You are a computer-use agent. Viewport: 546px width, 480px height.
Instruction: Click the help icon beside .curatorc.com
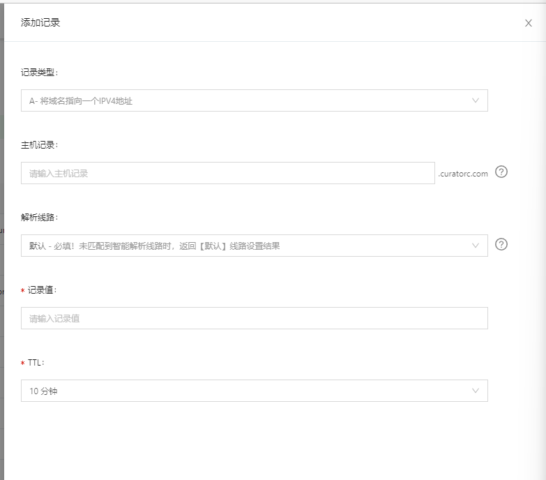click(x=501, y=172)
